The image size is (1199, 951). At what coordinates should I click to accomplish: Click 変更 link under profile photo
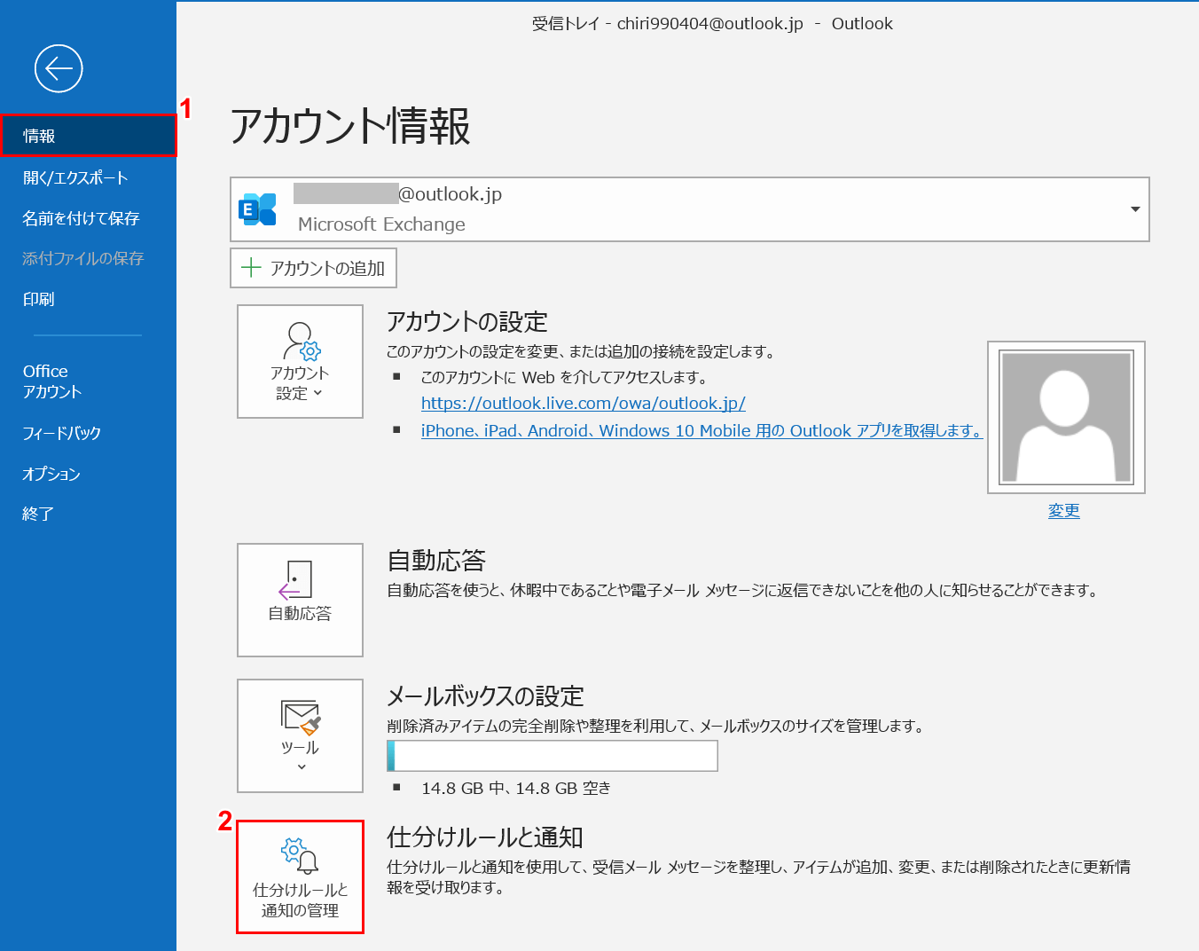point(1064,510)
